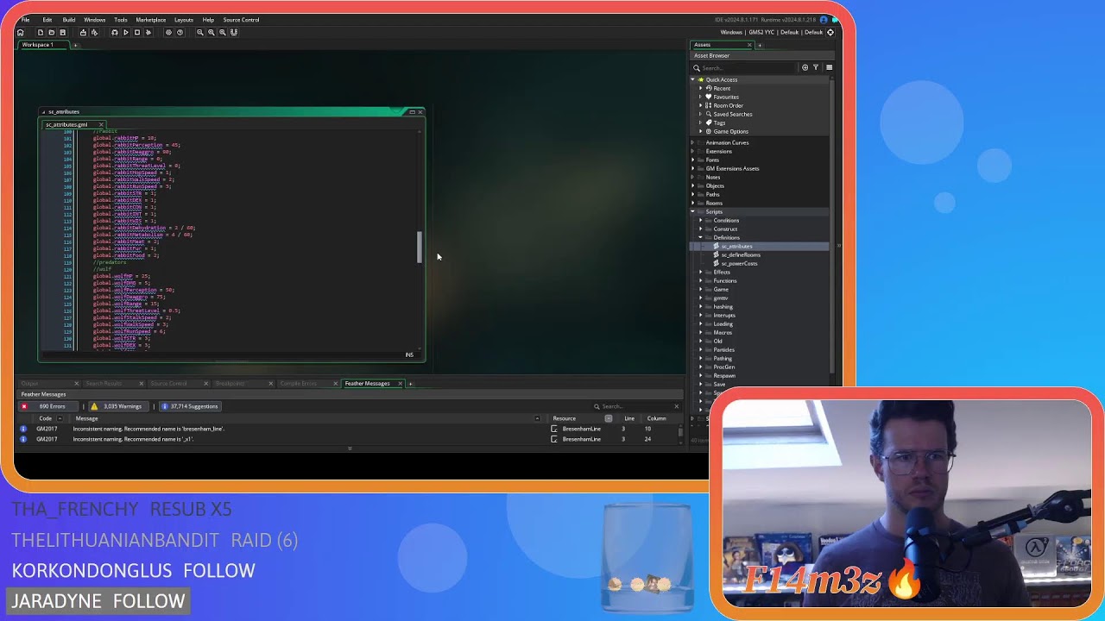Collapse the Quick Access section
This screenshot has width=1105, height=621.
[x=692, y=79]
